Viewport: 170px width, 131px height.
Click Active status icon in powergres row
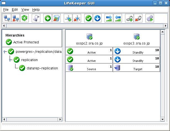(70, 51)
